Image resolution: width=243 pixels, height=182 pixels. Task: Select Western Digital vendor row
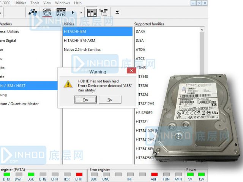coord(30,41)
